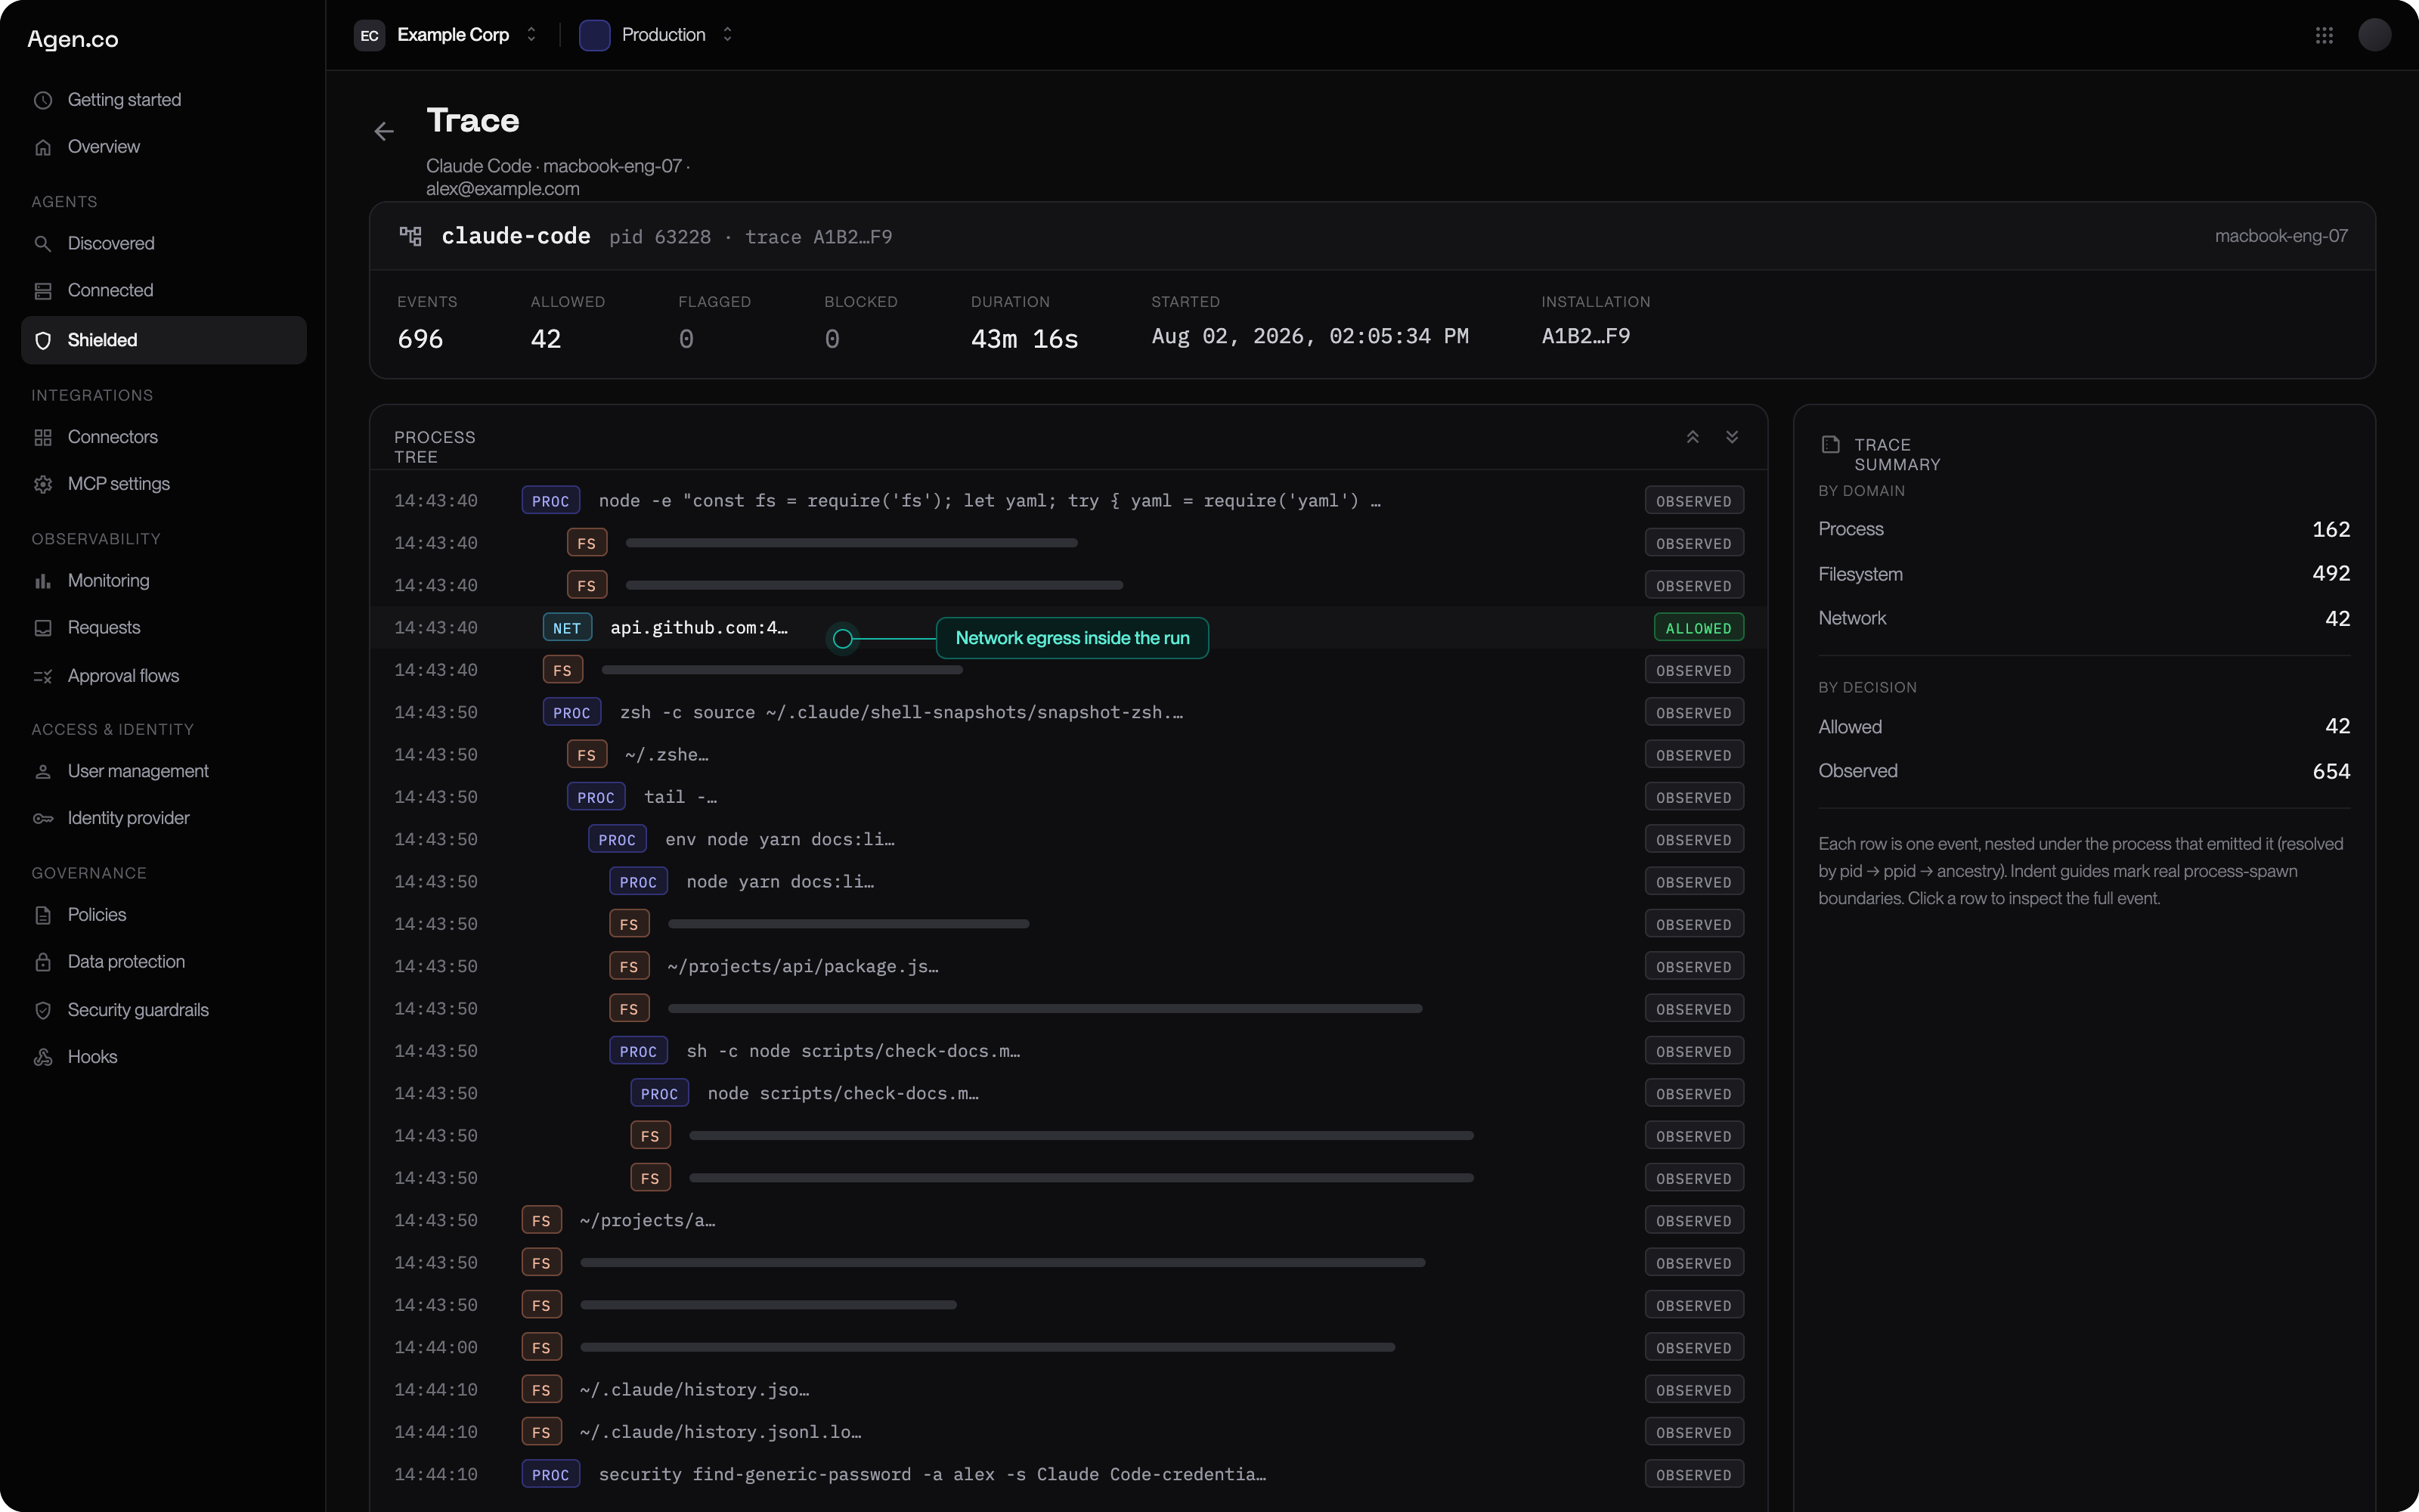This screenshot has height=1512, width=2419.
Task: Open the Example Corp organization switcher
Action: click(x=447, y=35)
